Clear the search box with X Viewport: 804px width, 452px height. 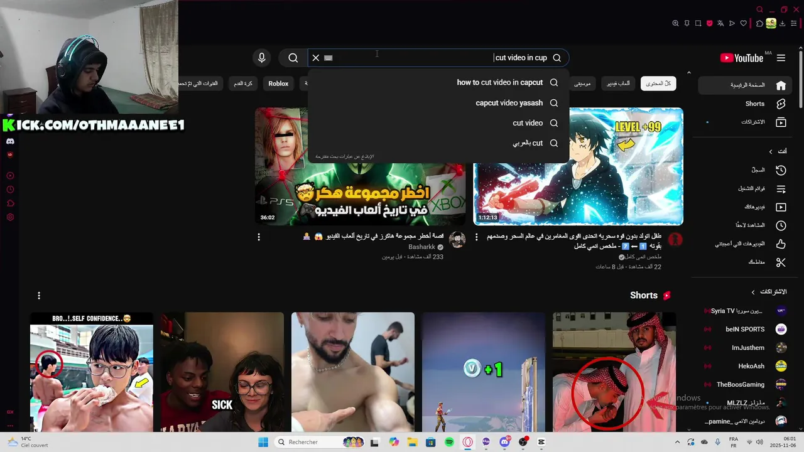point(316,58)
